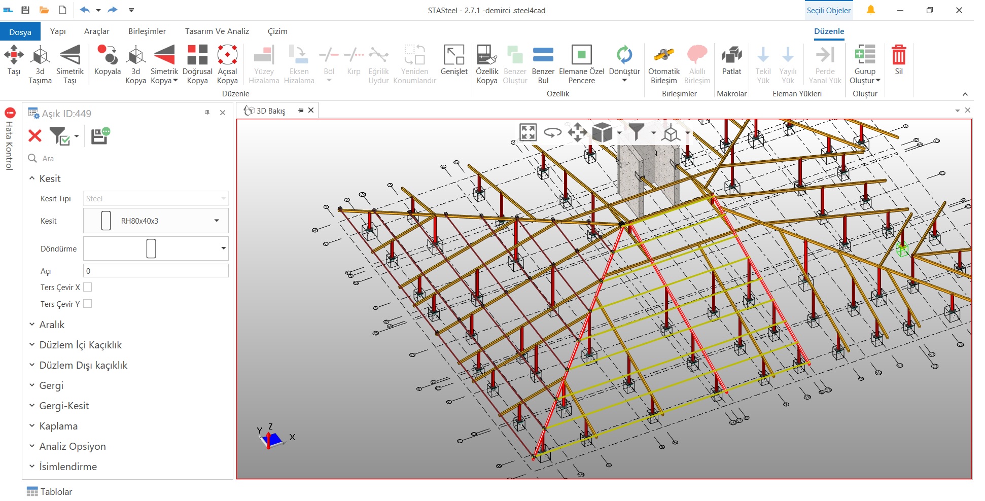
Task: Click zoom extents icon in 3D view
Action: pyautogui.click(x=528, y=133)
